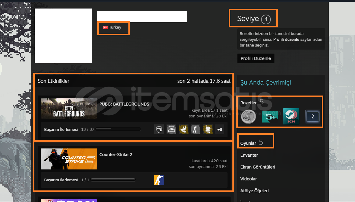Open the soldier silhouette PUBG achievement icon
The width and height of the screenshot is (355, 202).
coord(195,130)
